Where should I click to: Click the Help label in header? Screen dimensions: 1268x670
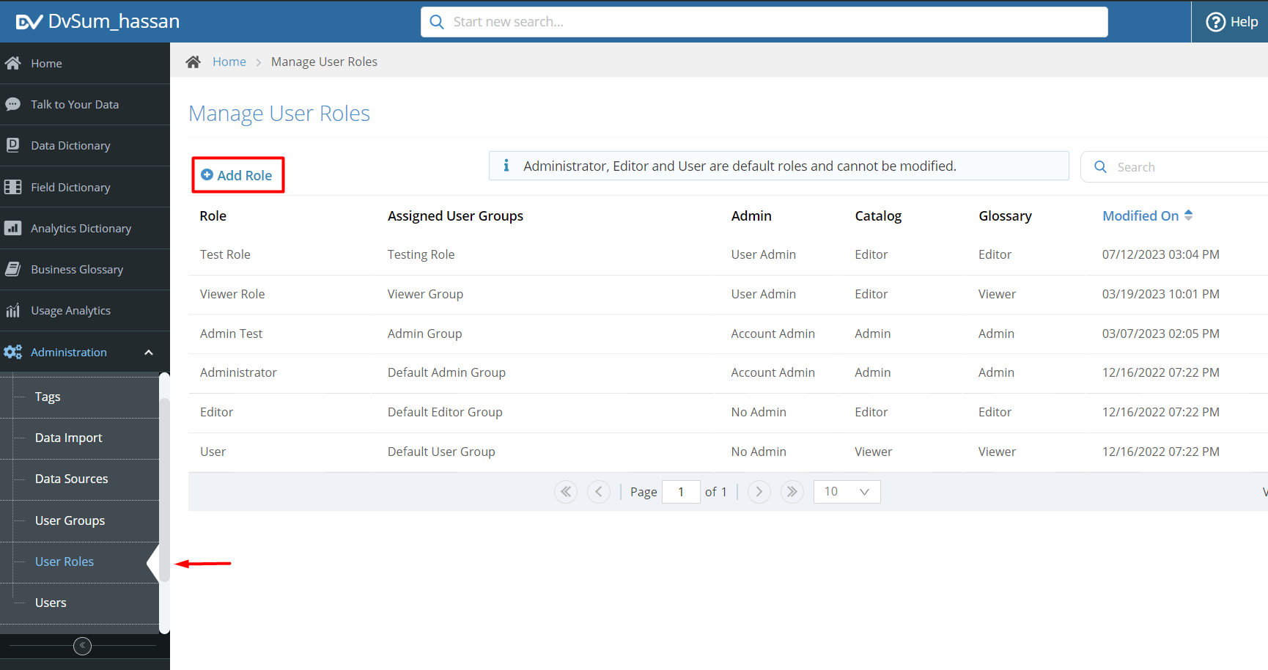click(1244, 22)
